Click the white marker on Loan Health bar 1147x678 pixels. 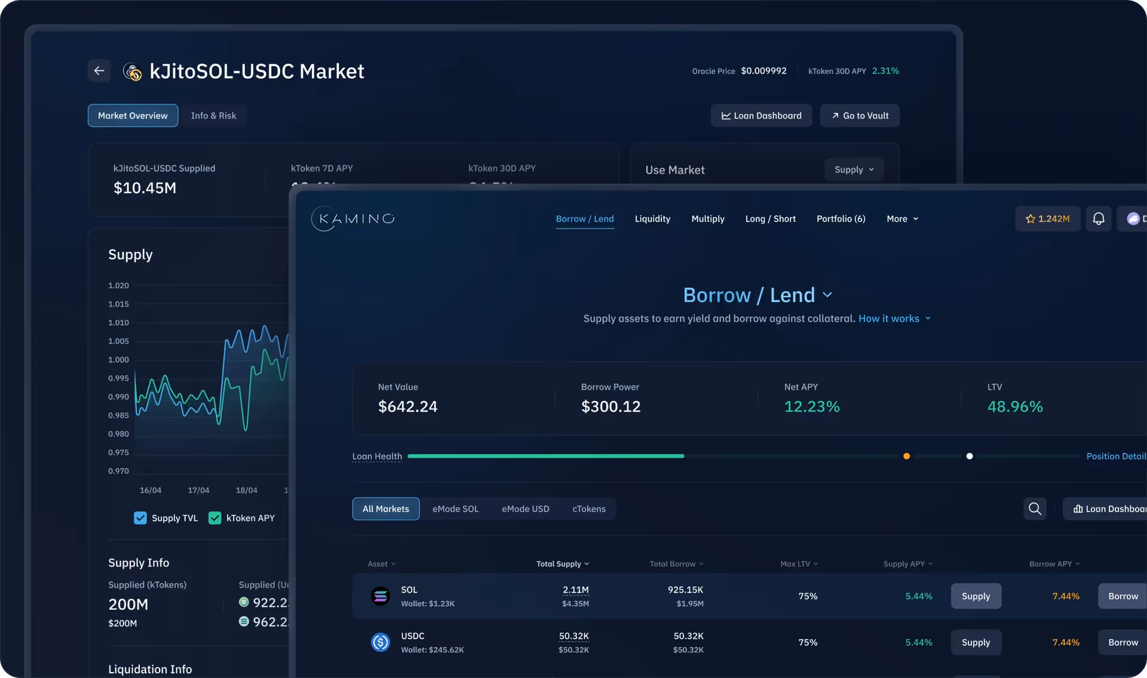pyautogui.click(x=969, y=456)
